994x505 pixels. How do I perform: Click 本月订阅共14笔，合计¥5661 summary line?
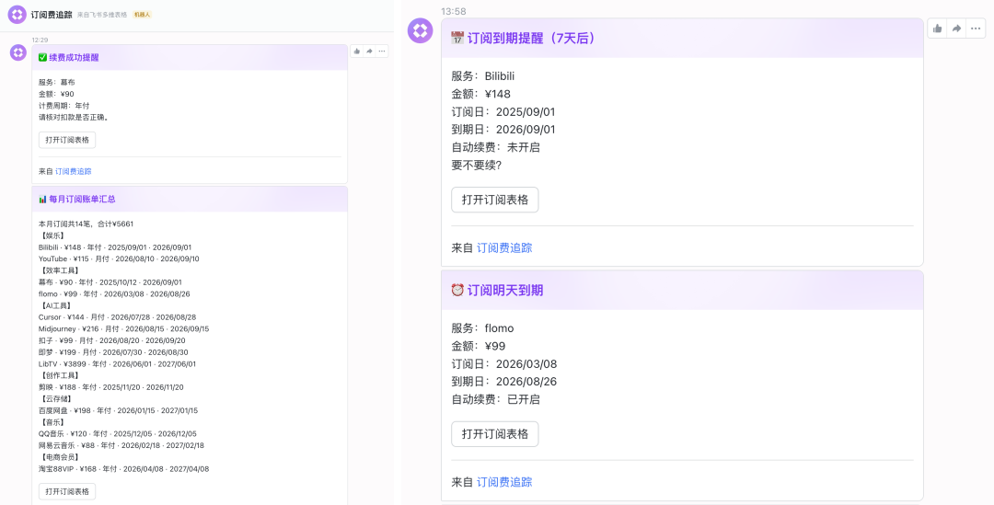point(87,224)
